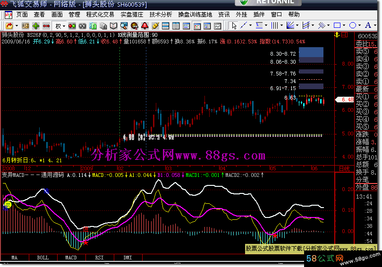
Task: Select the vertical cycle lines tool
Action: pyautogui.click(x=274, y=25)
